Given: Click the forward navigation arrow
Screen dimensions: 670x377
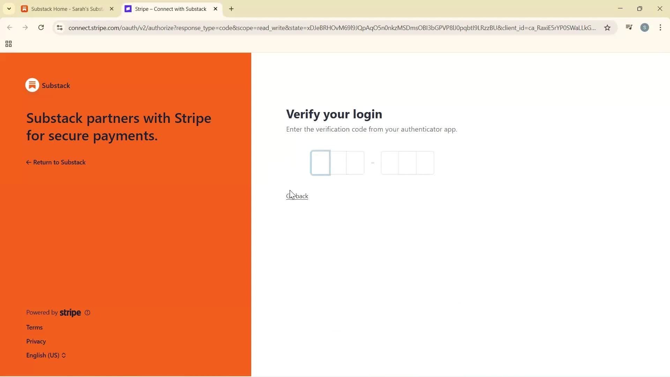Looking at the screenshot, I should (25, 28).
